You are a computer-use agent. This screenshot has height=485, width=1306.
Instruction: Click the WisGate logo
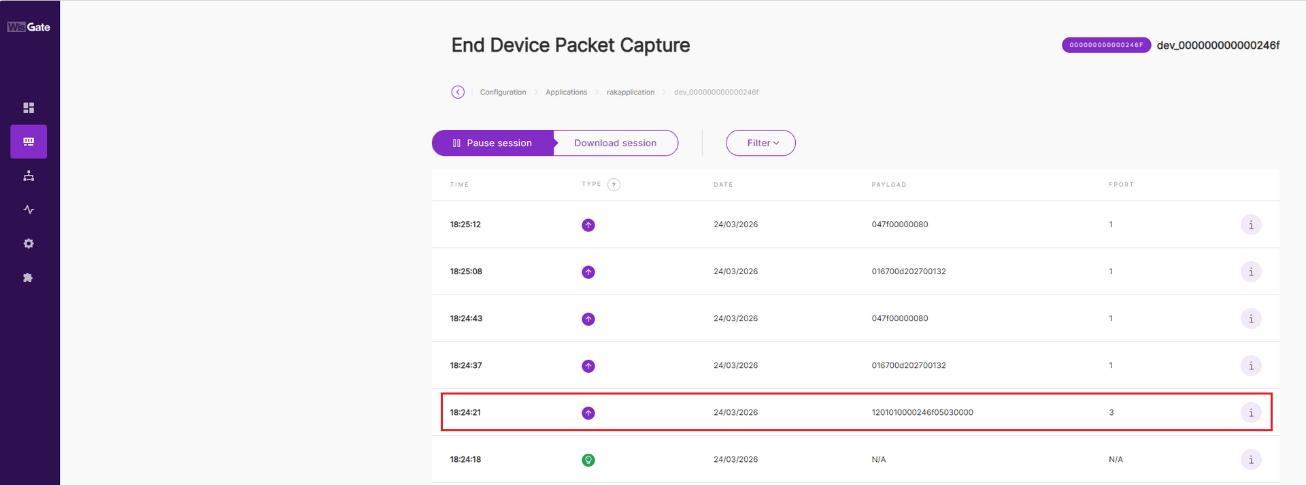click(29, 27)
